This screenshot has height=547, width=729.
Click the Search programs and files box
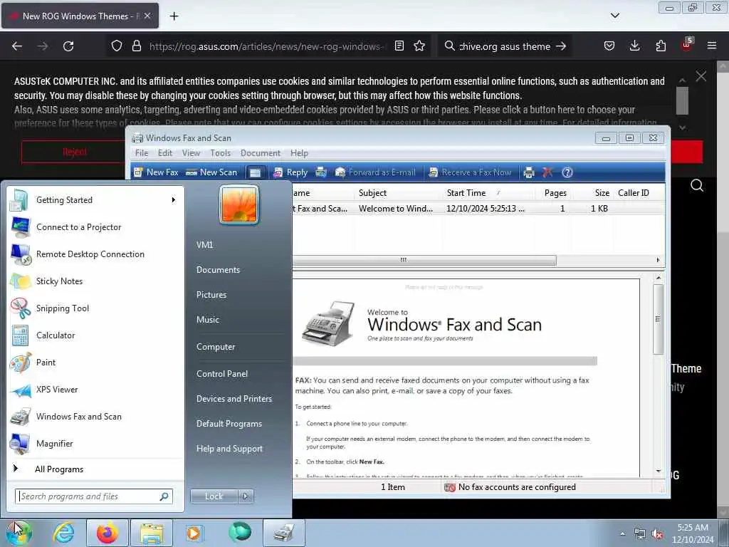(94, 496)
